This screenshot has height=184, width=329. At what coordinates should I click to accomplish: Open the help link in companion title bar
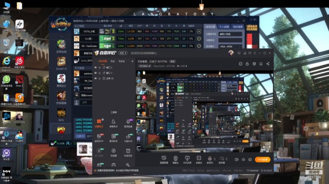coord(144,53)
